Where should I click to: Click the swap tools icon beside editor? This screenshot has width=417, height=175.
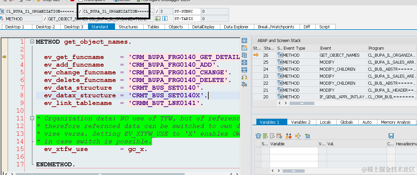244,77
